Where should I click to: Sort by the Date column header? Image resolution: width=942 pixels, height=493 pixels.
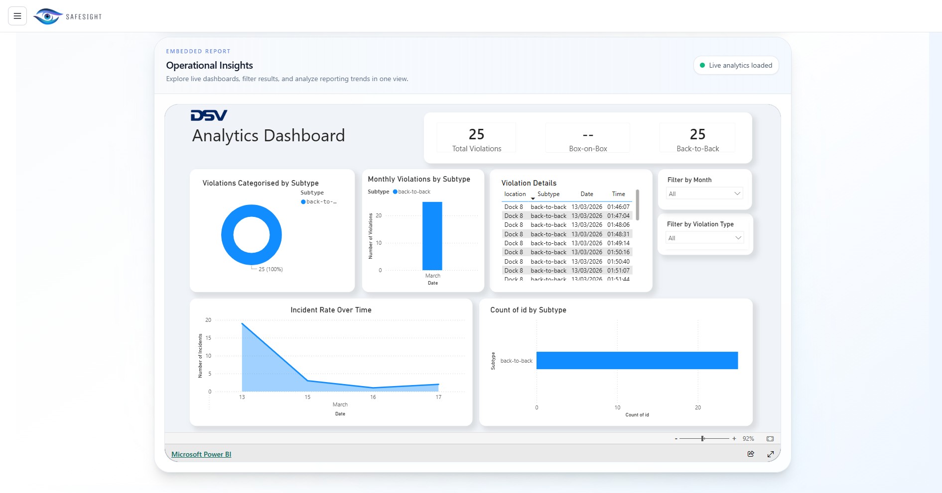coord(587,194)
